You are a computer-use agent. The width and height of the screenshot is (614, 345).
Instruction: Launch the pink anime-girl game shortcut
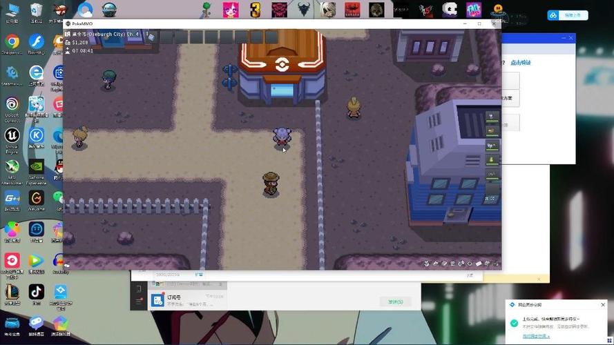pos(231,10)
